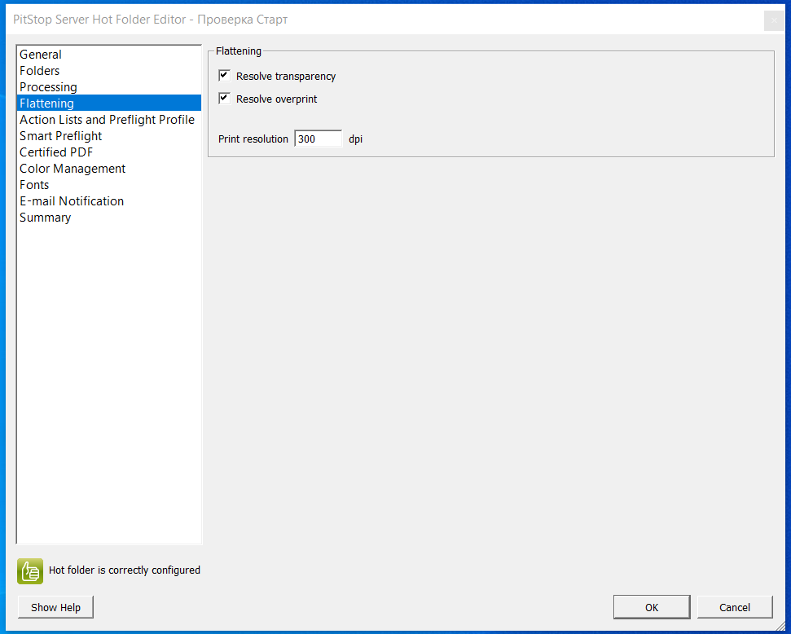791x634 pixels.
Task: Click the Print resolution dpi field
Action: coord(319,139)
